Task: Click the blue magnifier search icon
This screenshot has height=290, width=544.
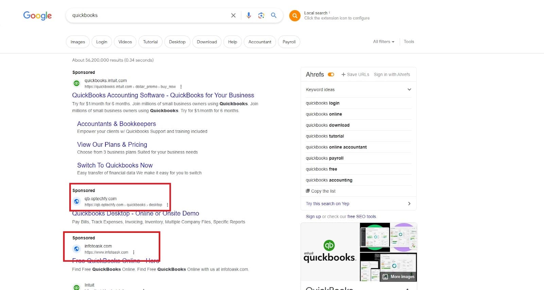Action: pos(274,15)
